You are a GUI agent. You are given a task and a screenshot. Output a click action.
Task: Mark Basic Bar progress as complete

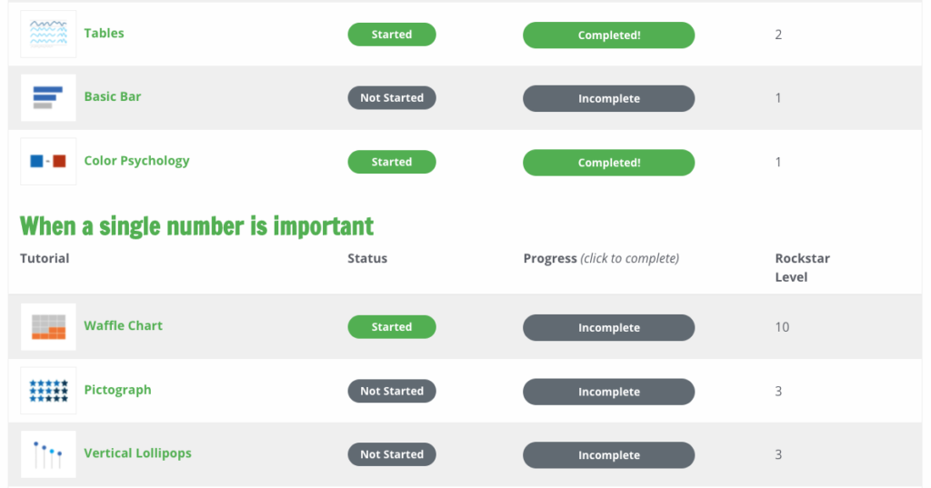point(608,98)
